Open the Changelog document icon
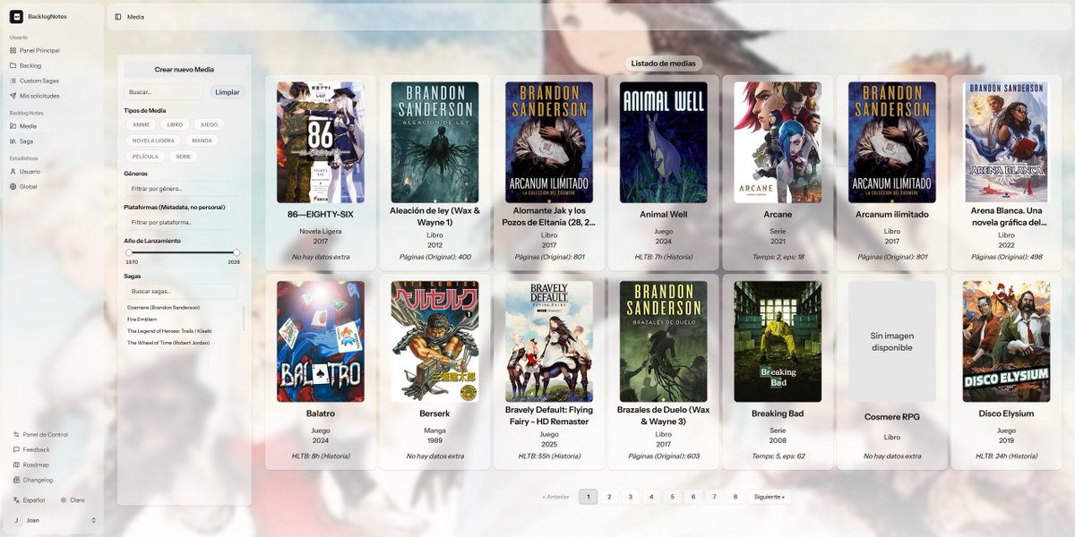Image resolution: width=1075 pixels, height=537 pixels. point(16,481)
